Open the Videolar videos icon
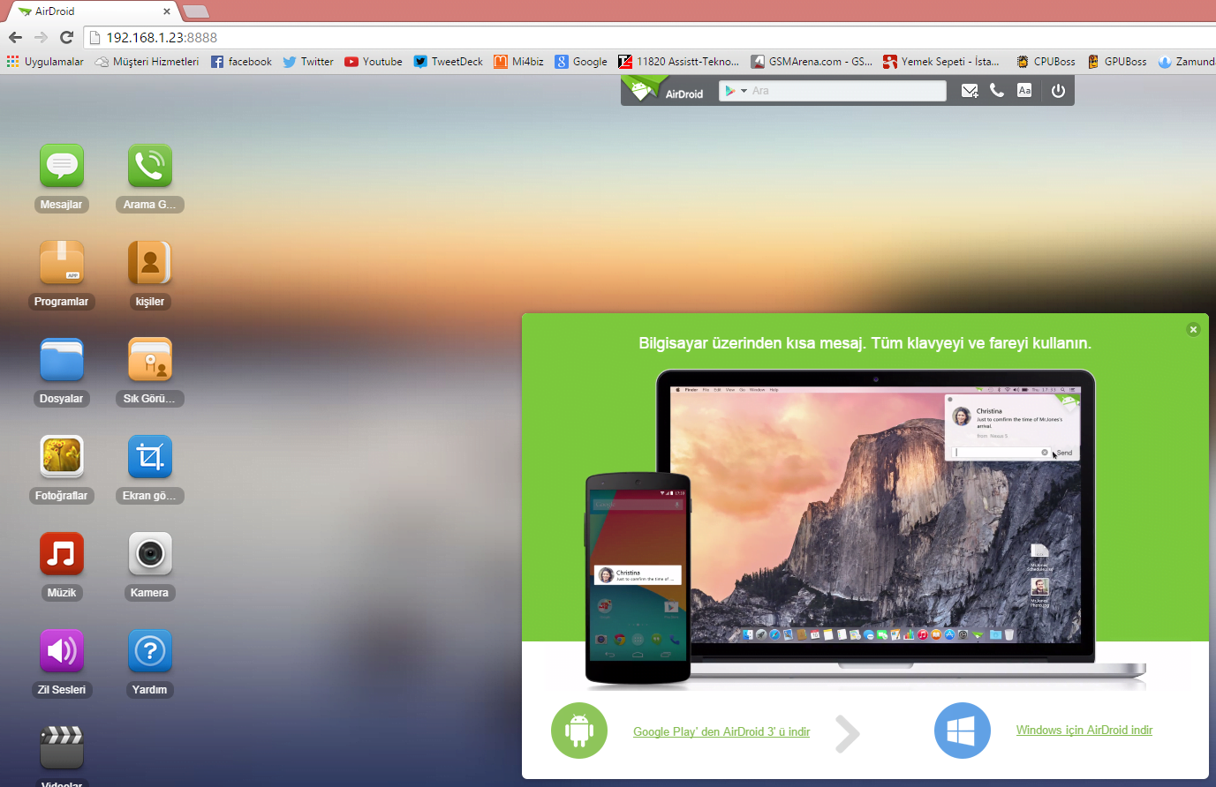The image size is (1216, 787). tap(62, 747)
